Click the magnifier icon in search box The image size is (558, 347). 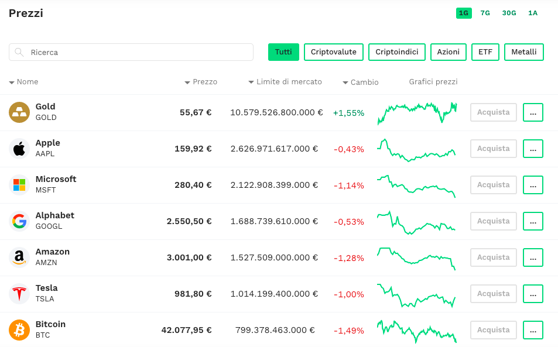19,52
